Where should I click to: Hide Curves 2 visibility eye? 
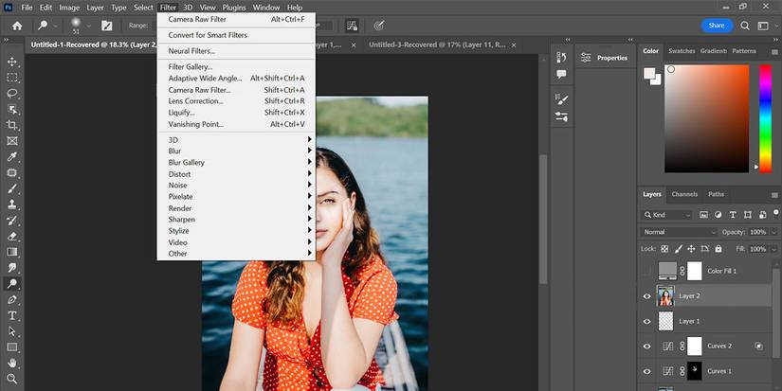646,347
